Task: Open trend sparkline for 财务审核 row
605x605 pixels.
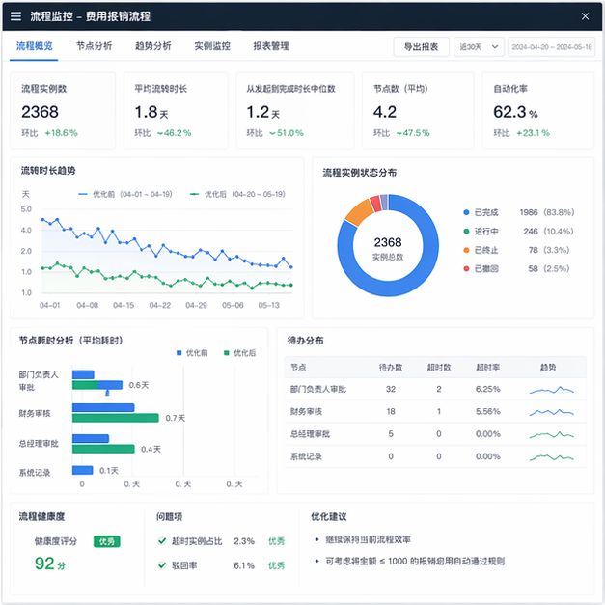Action: click(x=552, y=412)
